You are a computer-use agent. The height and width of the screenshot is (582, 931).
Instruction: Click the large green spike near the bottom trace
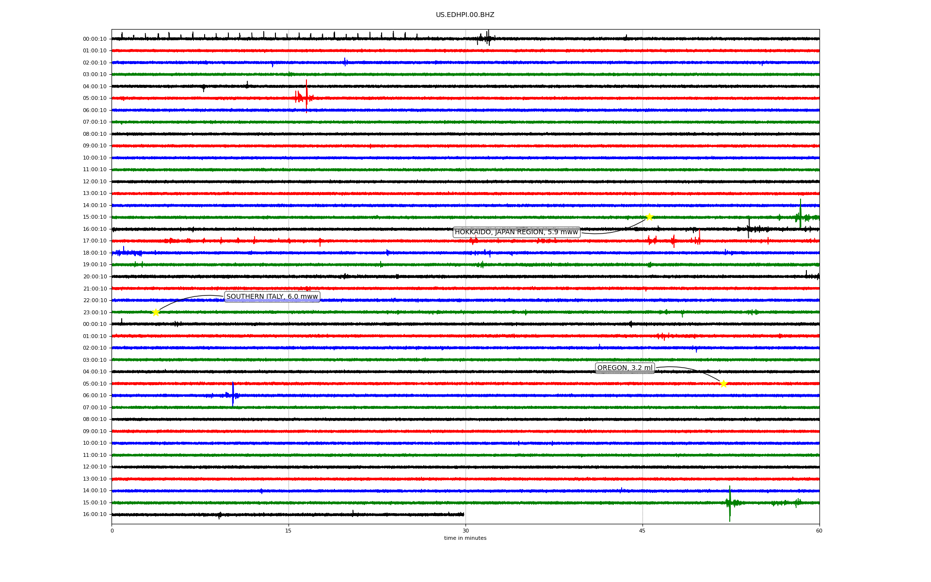tap(729, 503)
